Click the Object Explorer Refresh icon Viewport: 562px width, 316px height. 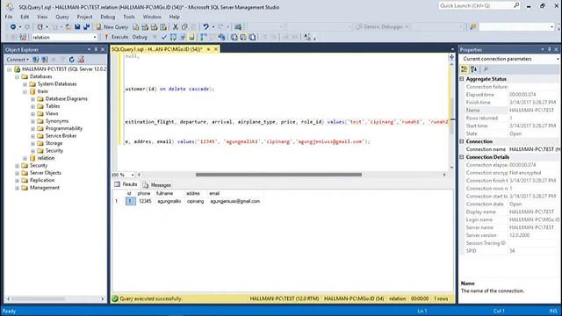[72, 60]
